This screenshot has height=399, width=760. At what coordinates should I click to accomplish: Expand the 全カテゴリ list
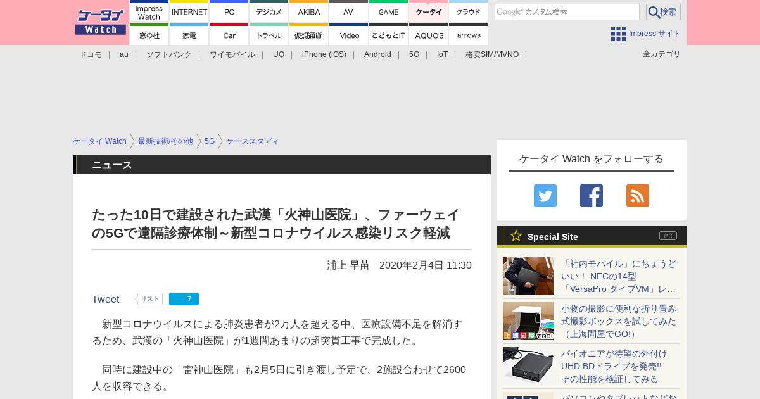tap(662, 54)
